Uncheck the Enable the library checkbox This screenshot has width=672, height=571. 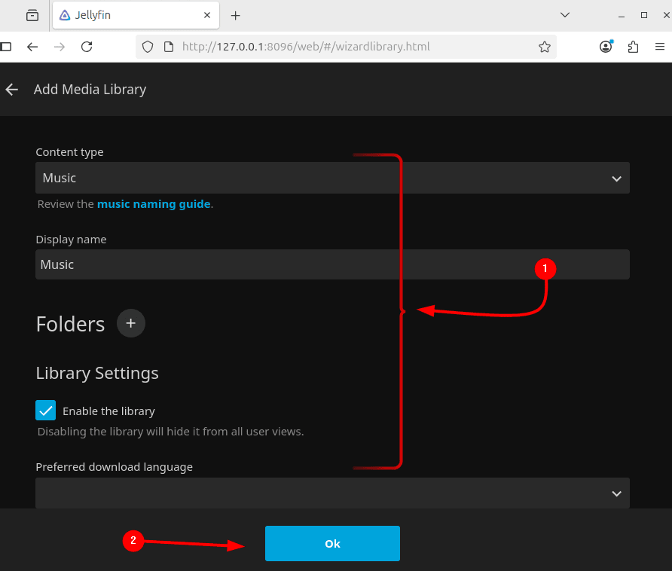[x=46, y=411]
